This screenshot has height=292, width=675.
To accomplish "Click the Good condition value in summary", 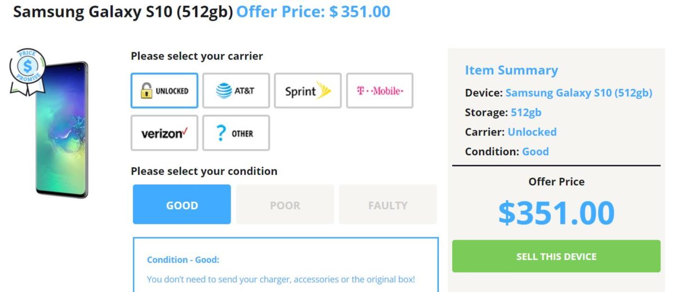I will click(x=535, y=151).
